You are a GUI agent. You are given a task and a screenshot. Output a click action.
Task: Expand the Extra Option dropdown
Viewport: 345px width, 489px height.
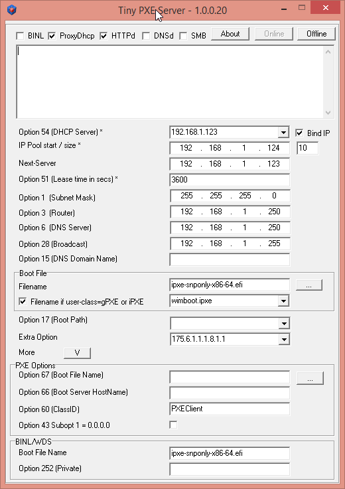pos(284,339)
